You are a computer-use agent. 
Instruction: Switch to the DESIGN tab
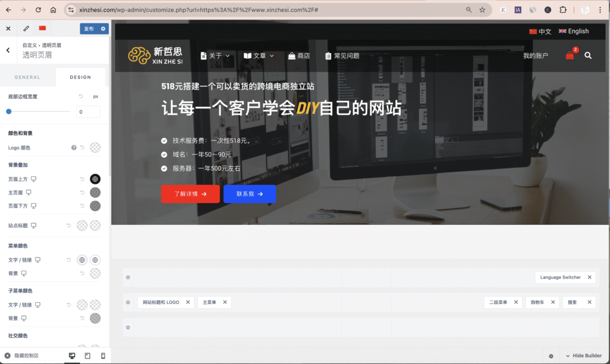point(80,77)
